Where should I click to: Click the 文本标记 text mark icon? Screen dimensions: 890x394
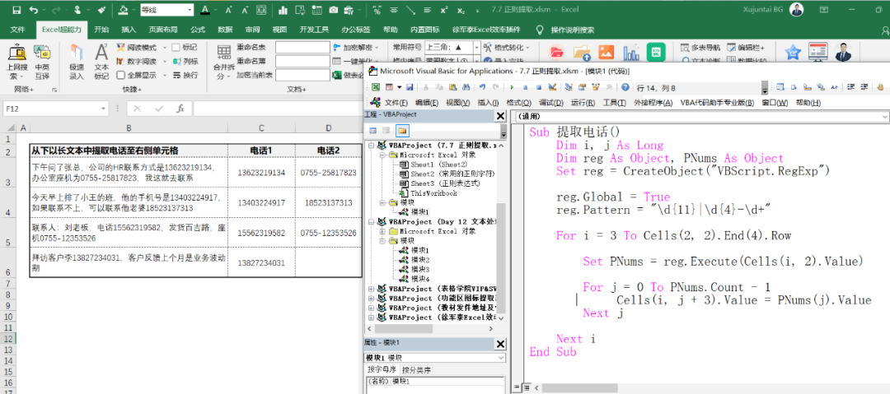point(101,63)
